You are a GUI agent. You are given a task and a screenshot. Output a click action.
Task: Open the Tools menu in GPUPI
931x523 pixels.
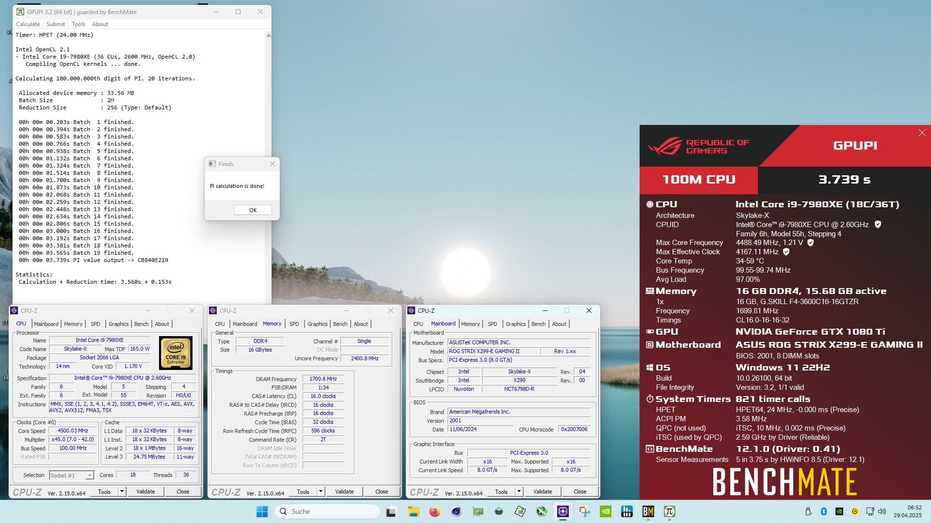point(79,24)
